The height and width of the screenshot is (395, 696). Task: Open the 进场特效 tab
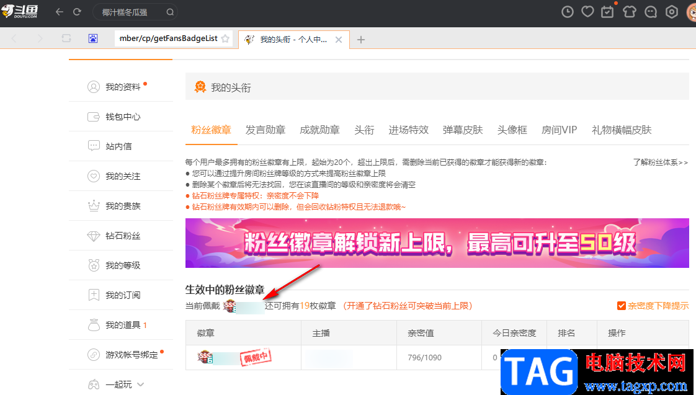[408, 130]
